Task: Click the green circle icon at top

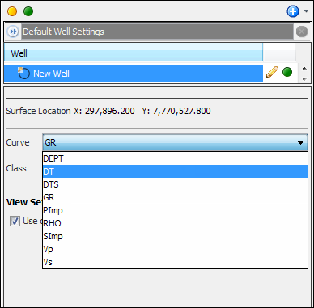Action: (28, 11)
